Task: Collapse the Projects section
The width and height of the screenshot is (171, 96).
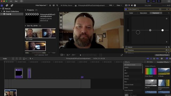Action: pos(25,10)
